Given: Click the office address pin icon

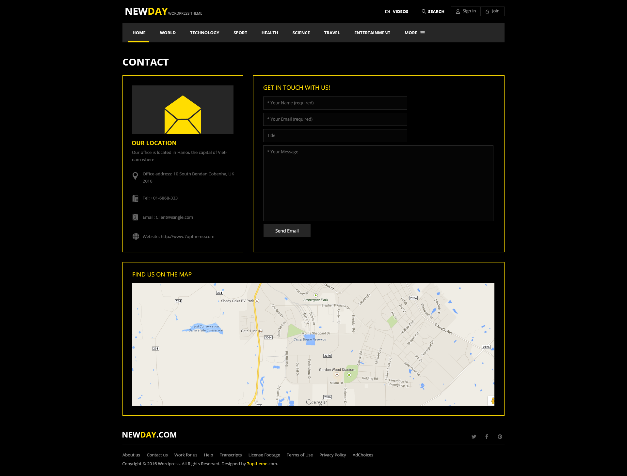Looking at the screenshot, I should 135,176.
